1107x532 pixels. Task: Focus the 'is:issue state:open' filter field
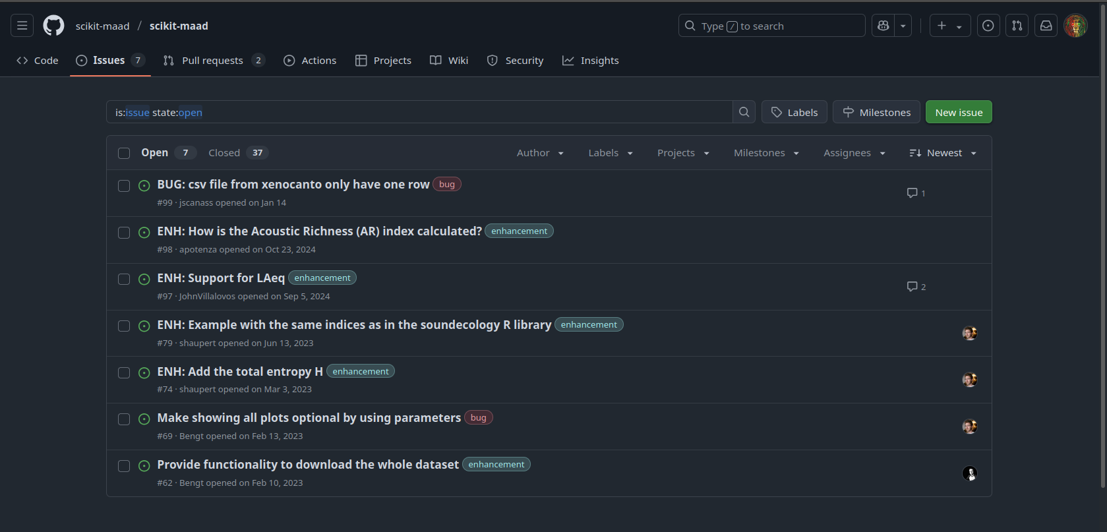coord(419,112)
